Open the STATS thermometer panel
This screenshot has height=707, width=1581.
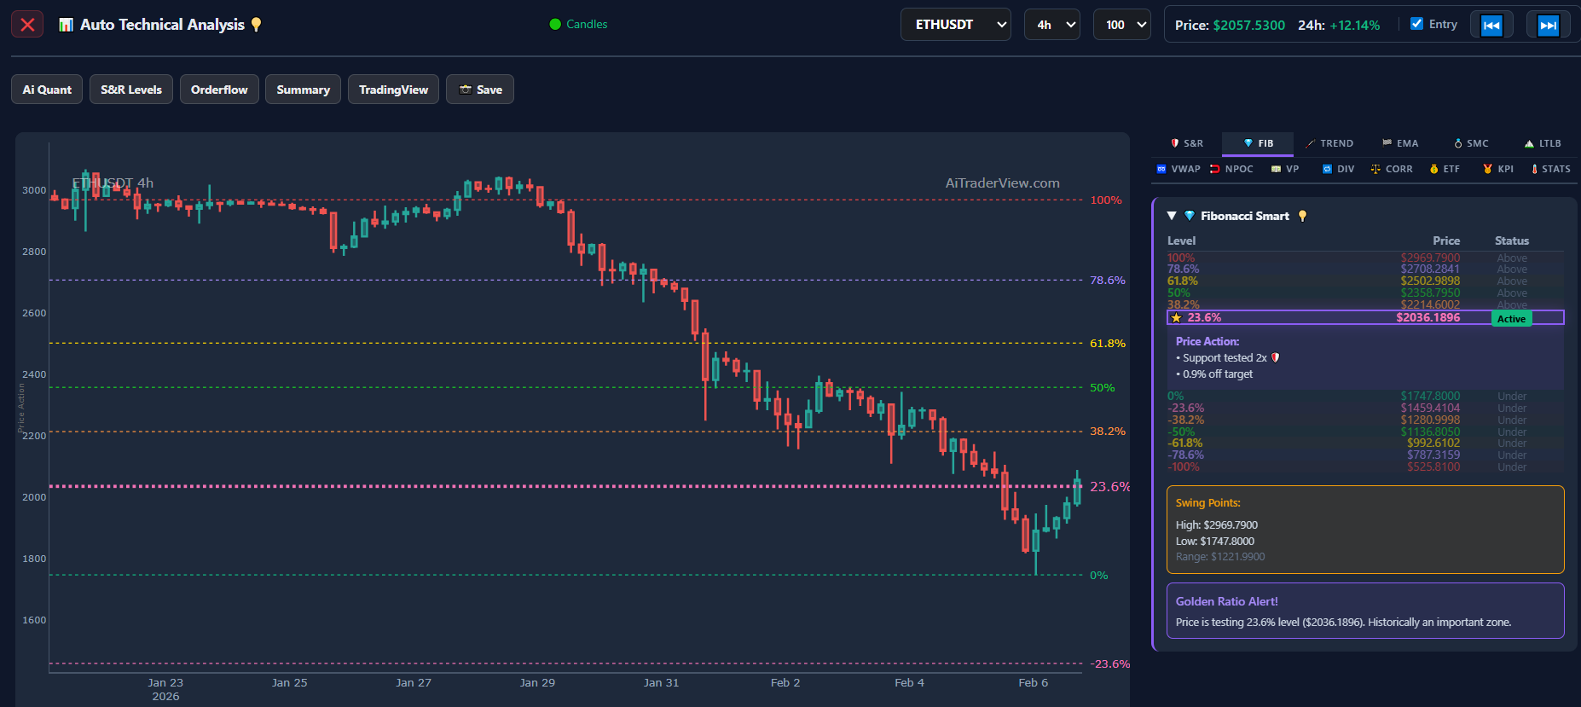pos(1550,169)
